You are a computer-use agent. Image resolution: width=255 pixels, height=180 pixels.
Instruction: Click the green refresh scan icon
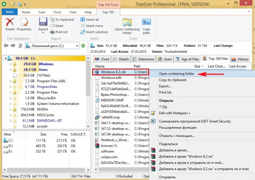point(83,46)
